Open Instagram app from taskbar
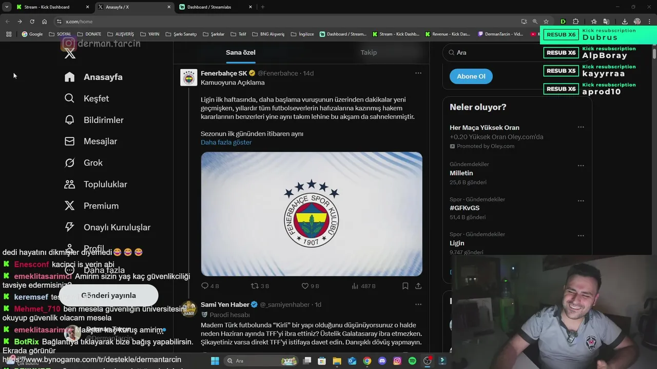 click(397, 361)
